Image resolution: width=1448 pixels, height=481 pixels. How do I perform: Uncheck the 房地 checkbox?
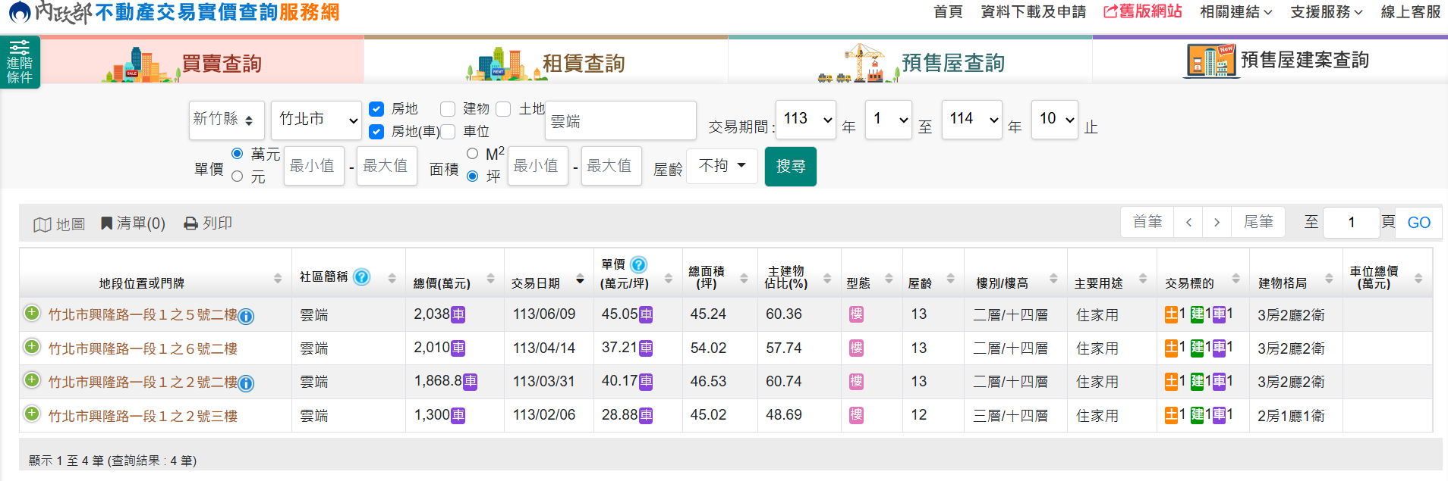coord(376,109)
